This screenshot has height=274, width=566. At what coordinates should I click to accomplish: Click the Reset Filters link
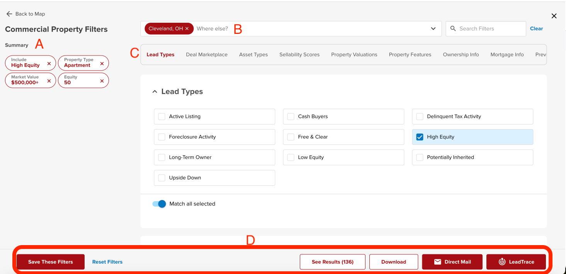point(107,262)
